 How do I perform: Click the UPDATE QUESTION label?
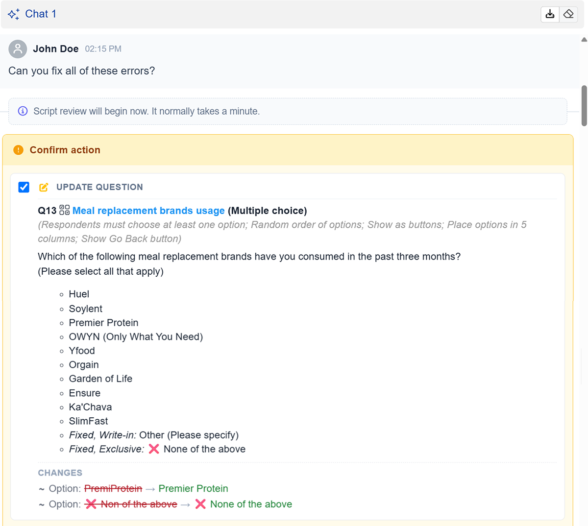coord(99,187)
